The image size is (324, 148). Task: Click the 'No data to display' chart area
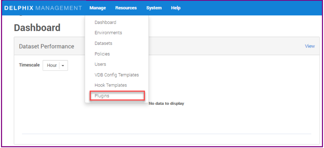coord(166,104)
